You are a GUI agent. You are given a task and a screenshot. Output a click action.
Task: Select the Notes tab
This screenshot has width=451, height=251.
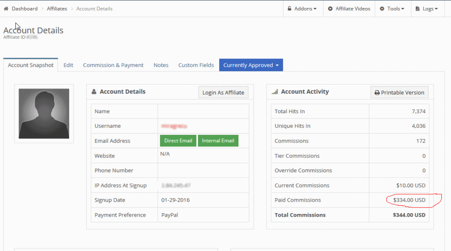[161, 65]
